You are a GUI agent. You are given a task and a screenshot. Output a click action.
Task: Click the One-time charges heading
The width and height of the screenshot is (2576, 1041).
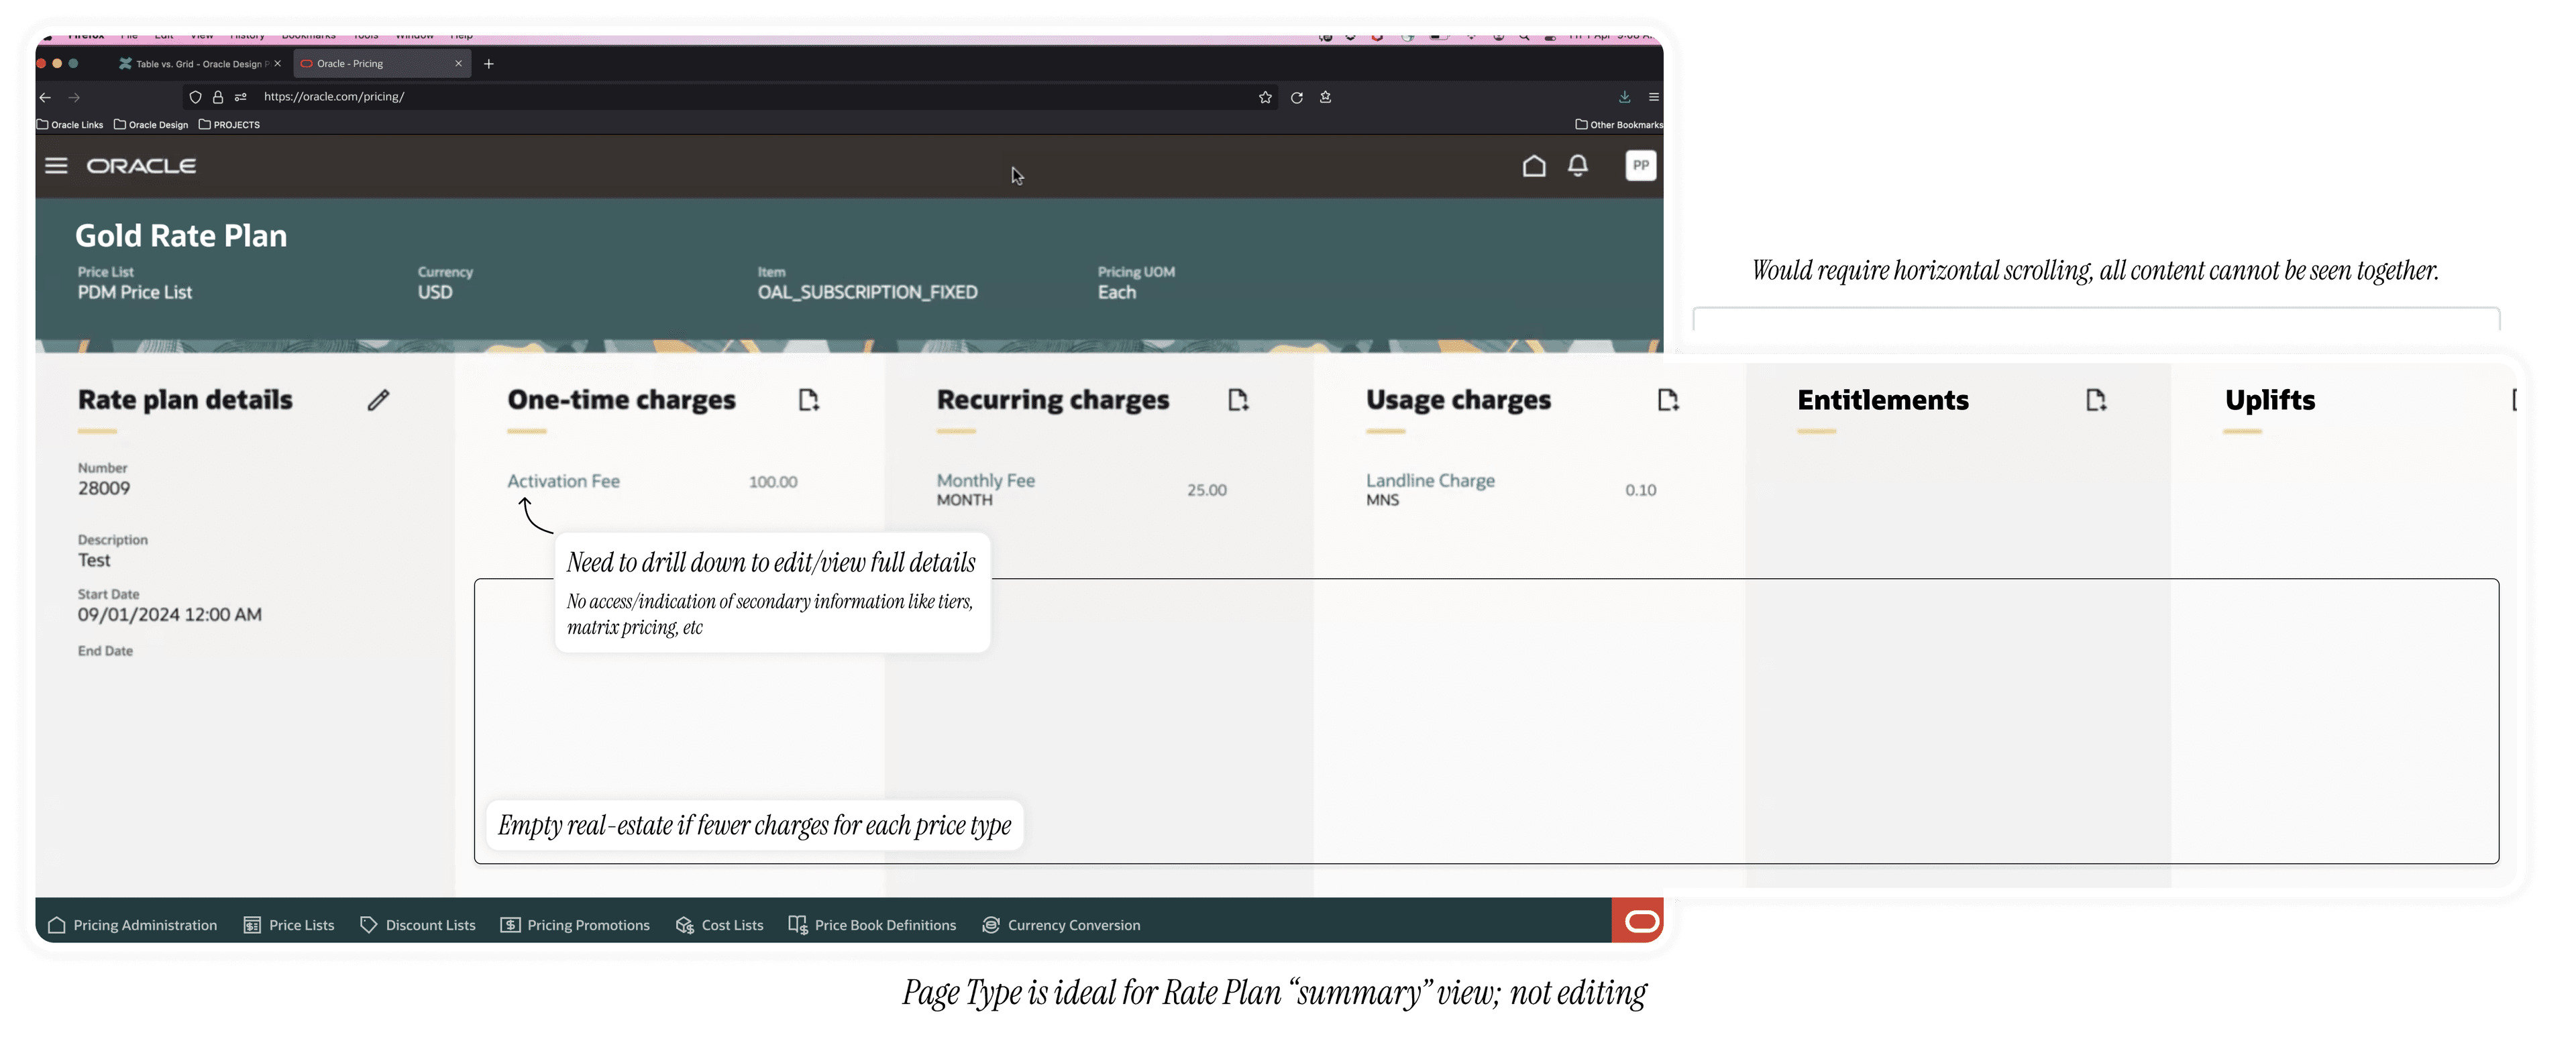621,400
